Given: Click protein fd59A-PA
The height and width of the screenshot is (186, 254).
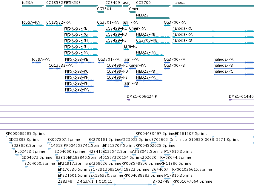Looking at the screenshot, I should (x=41, y=60).
